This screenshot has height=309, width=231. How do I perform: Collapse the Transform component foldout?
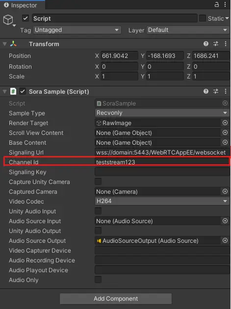(x=5, y=44)
